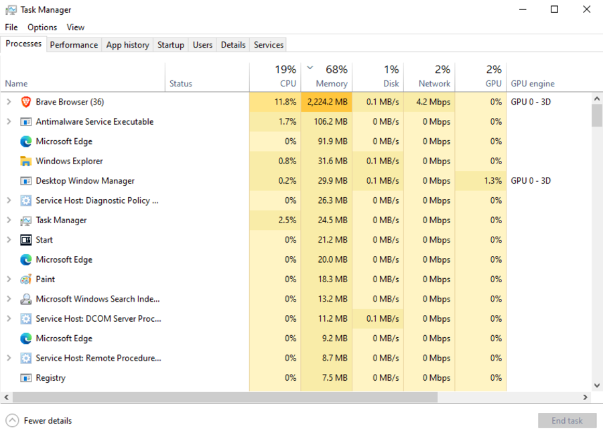Expand the Microsoft Windows Search Indexer group
The image size is (603, 437).
coord(9,299)
